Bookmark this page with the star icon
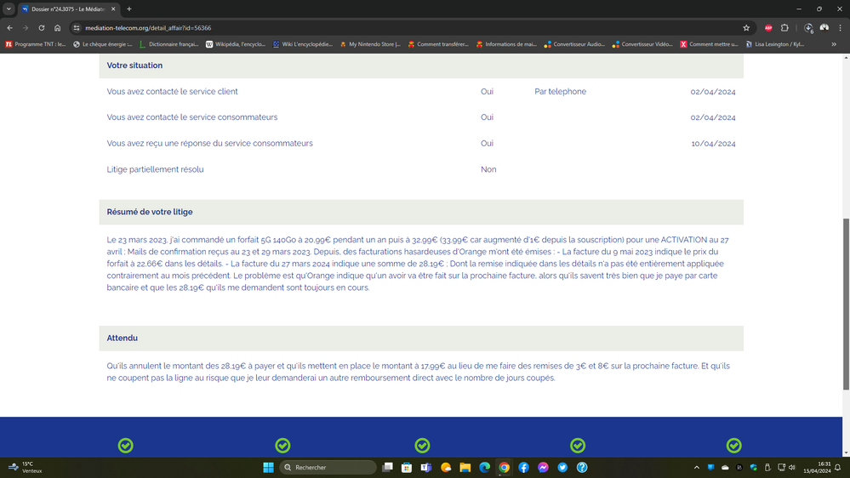Viewport: 850px width, 478px height. pos(746,27)
